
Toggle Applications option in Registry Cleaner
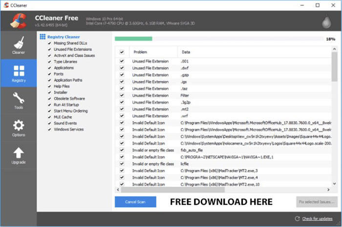[x=49, y=68]
